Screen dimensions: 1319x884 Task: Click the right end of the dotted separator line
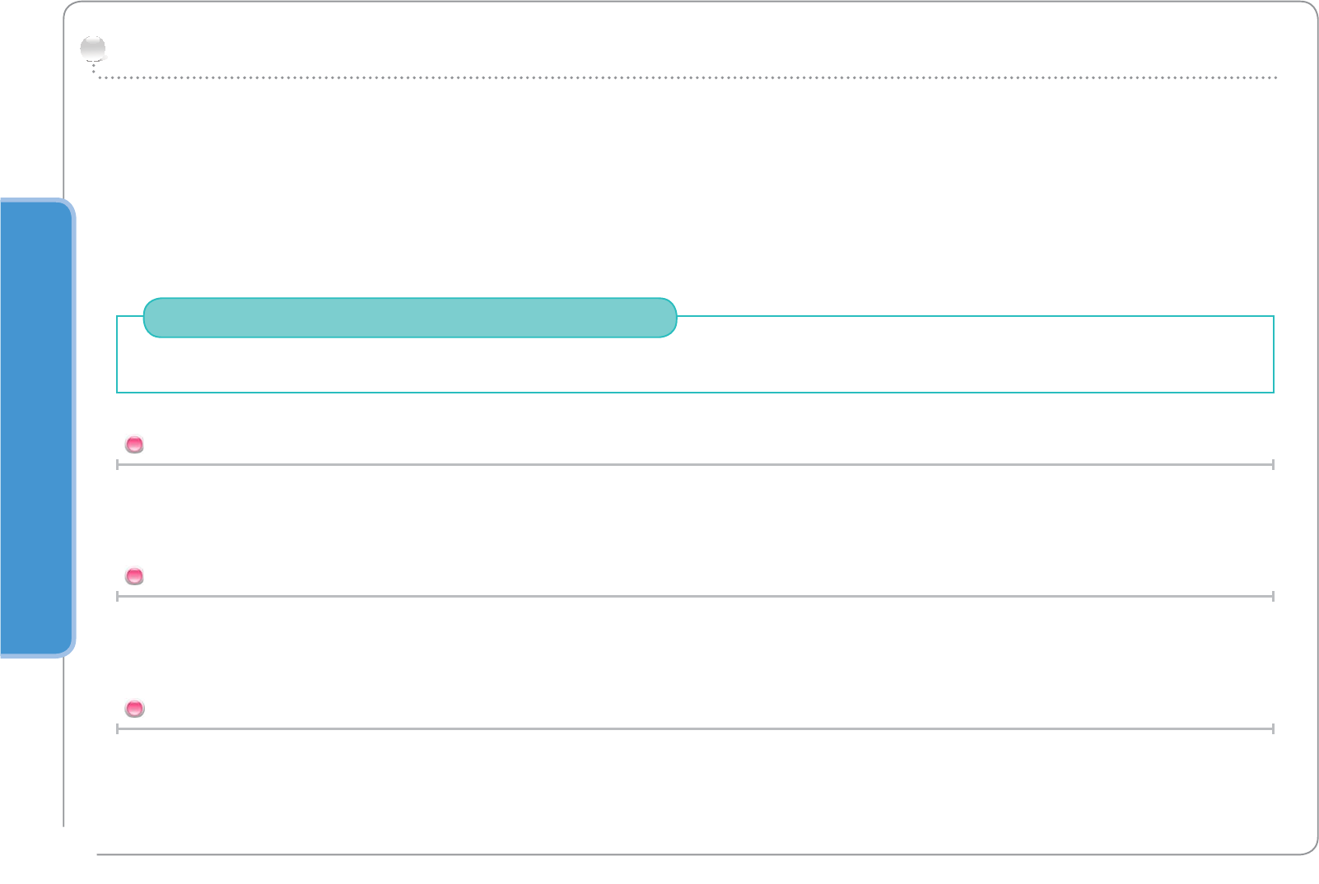[1275, 77]
